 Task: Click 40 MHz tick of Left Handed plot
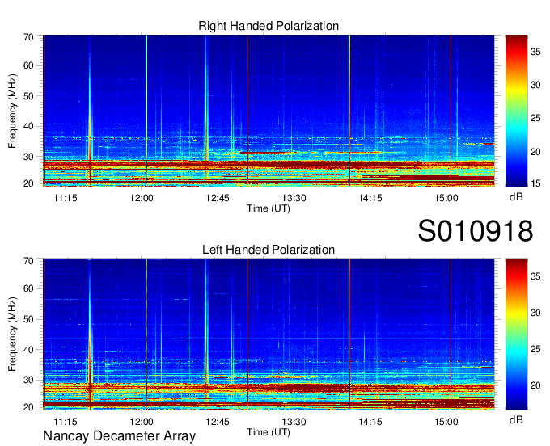[28, 350]
